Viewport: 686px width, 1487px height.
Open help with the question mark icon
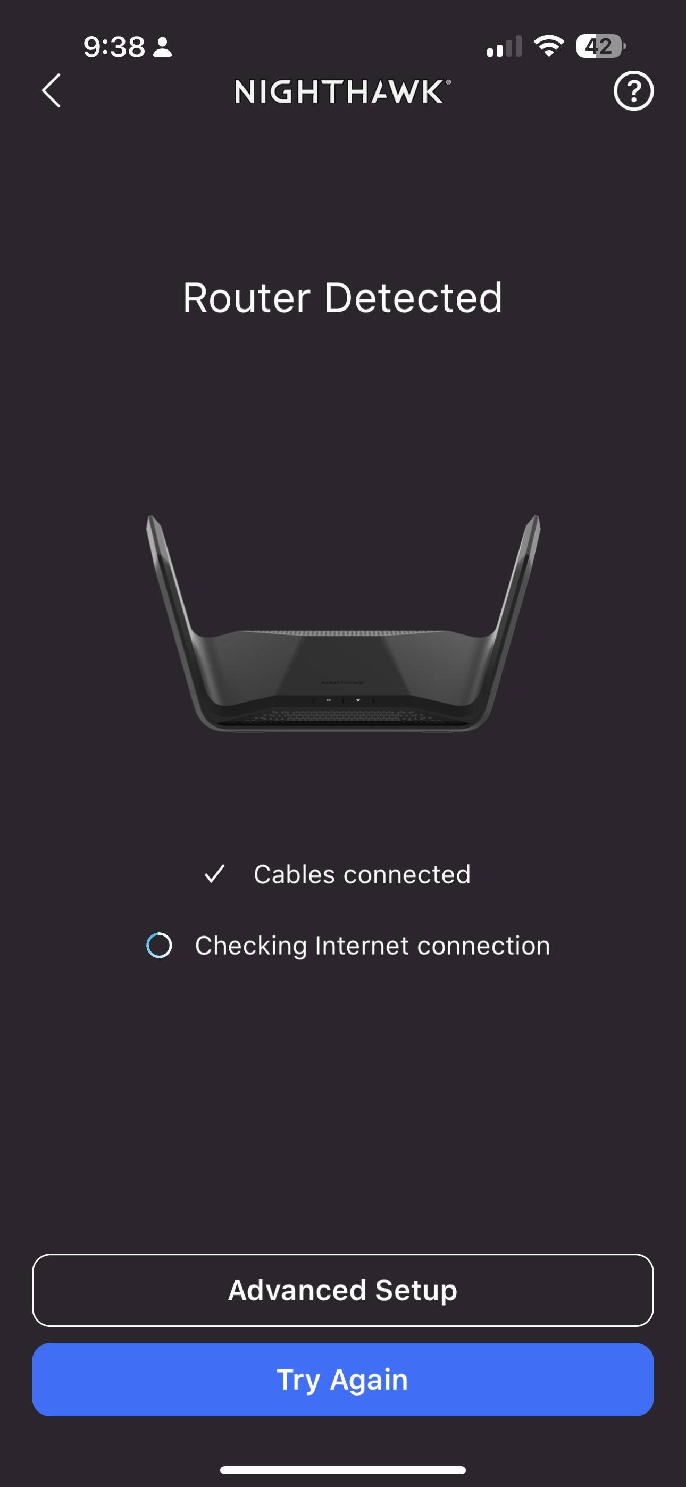tap(633, 90)
